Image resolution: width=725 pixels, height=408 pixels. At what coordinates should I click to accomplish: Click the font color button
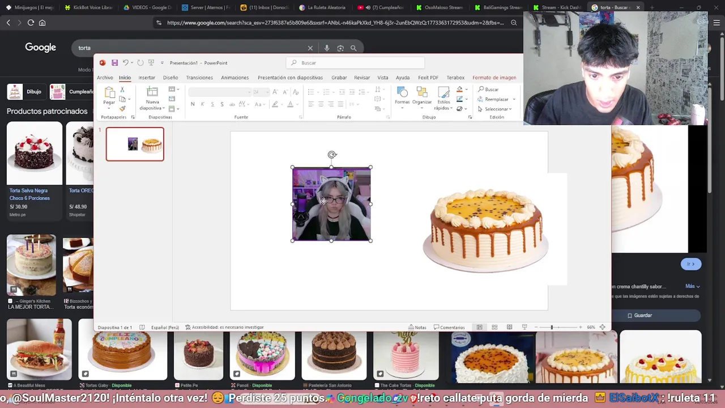tap(290, 104)
